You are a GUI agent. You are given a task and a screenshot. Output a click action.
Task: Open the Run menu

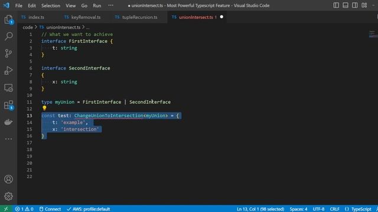(97, 5)
